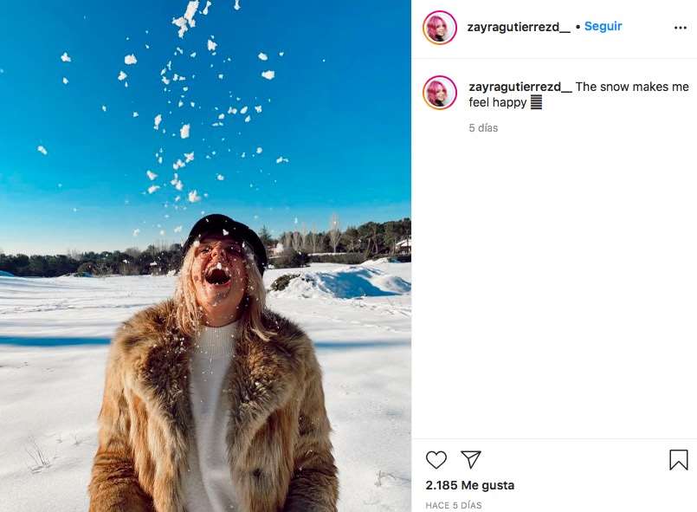This screenshot has height=512, width=697.
Task: Click the black hat in the photo
Action: pyautogui.click(x=223, y=231)
